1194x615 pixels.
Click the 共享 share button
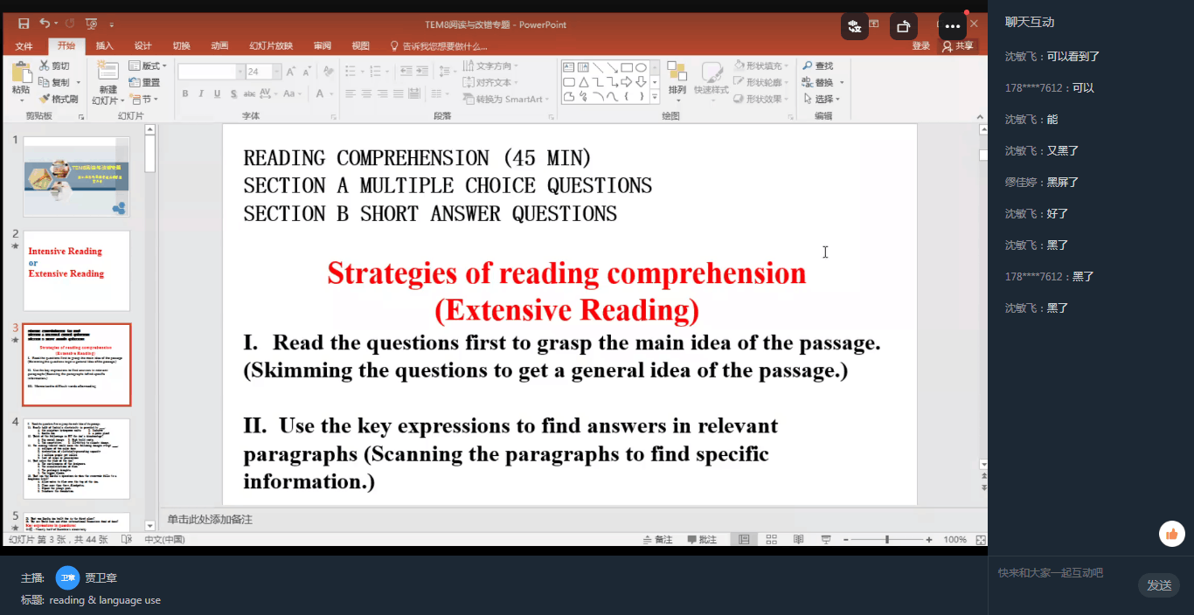point(958,46)
